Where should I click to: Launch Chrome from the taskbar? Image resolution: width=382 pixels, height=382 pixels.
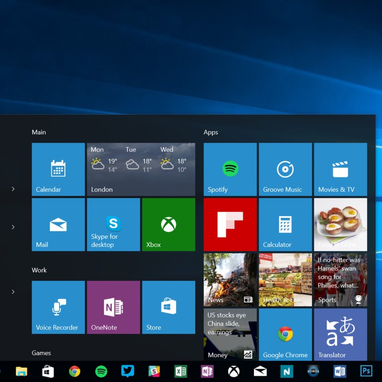click(74, 371)
